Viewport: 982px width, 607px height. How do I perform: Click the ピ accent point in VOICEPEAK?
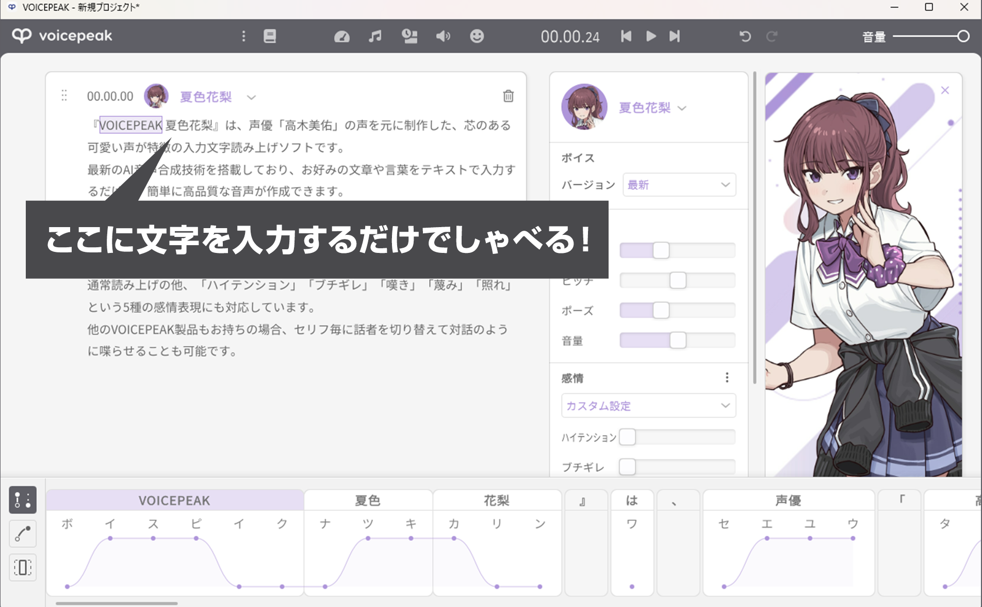pyautogui.click(x=196, y=538)
